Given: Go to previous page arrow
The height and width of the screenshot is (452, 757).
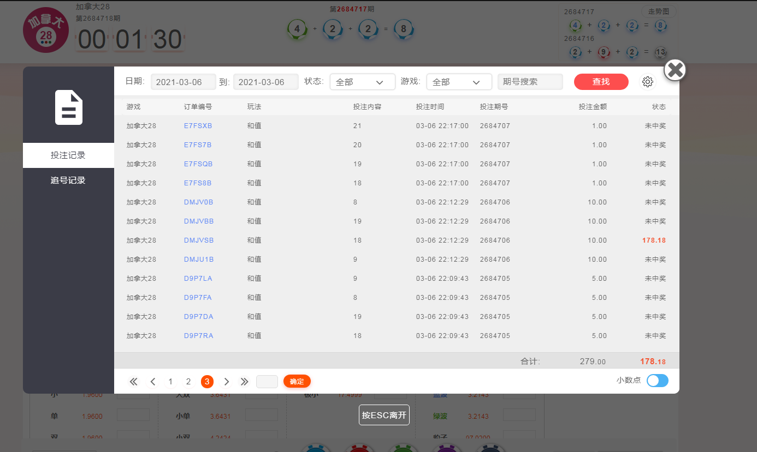Looking at the screenshot, I should (x=153, y=382).
